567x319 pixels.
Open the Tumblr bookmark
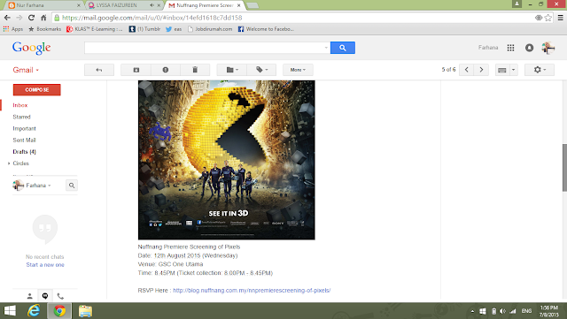coord(144,29)
